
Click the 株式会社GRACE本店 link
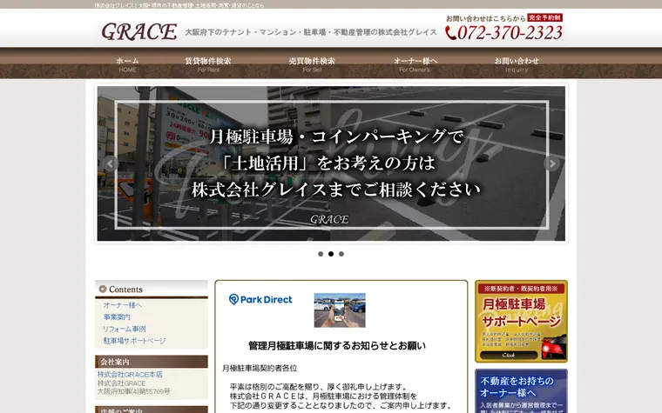(130, 374)
